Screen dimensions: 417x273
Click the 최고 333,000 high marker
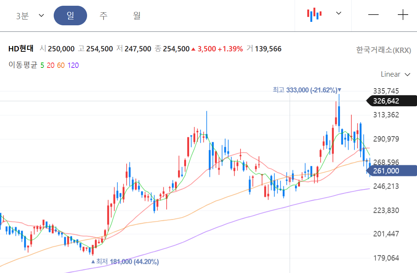307,90
